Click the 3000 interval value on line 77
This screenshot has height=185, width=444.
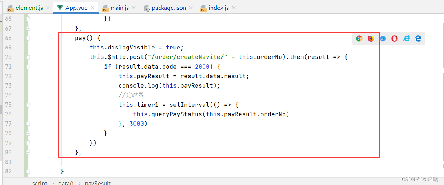[137, 124]
